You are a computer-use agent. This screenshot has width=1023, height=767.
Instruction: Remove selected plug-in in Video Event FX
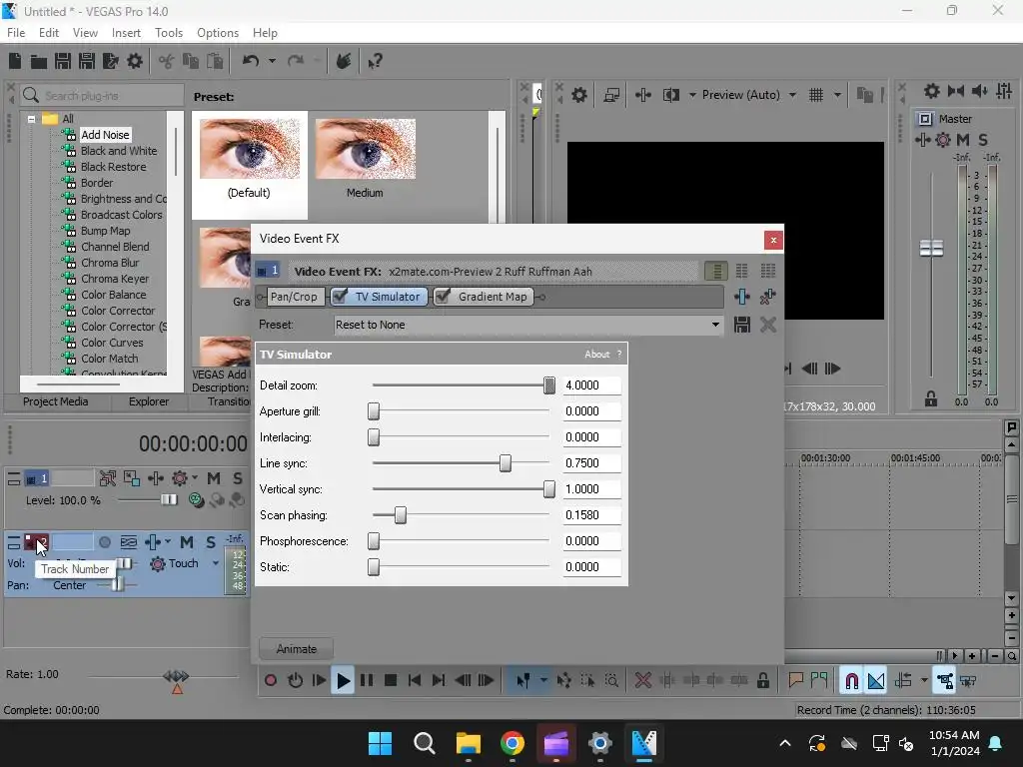[x=768, y=297]
